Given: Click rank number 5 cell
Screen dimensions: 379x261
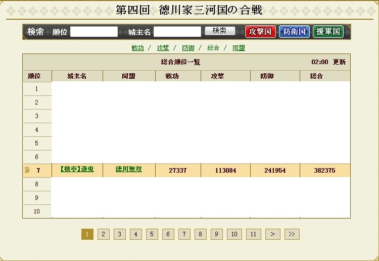Looking at the screenshot, I should point(37,143).
